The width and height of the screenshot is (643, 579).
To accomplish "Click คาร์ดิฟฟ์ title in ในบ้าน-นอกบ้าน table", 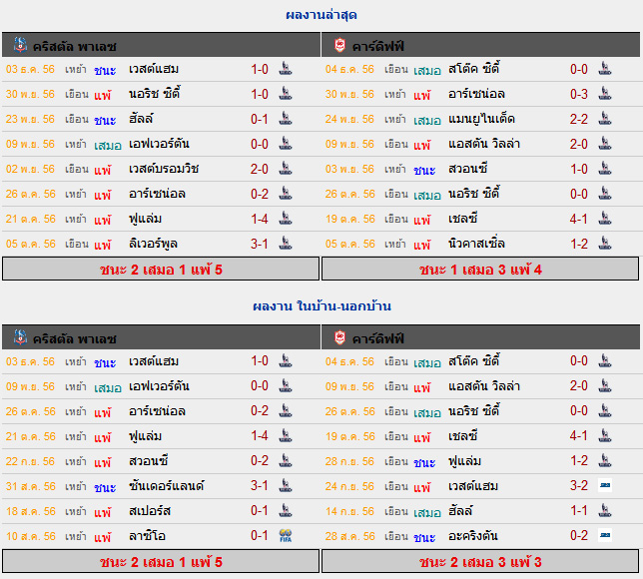I will [378, 338].
